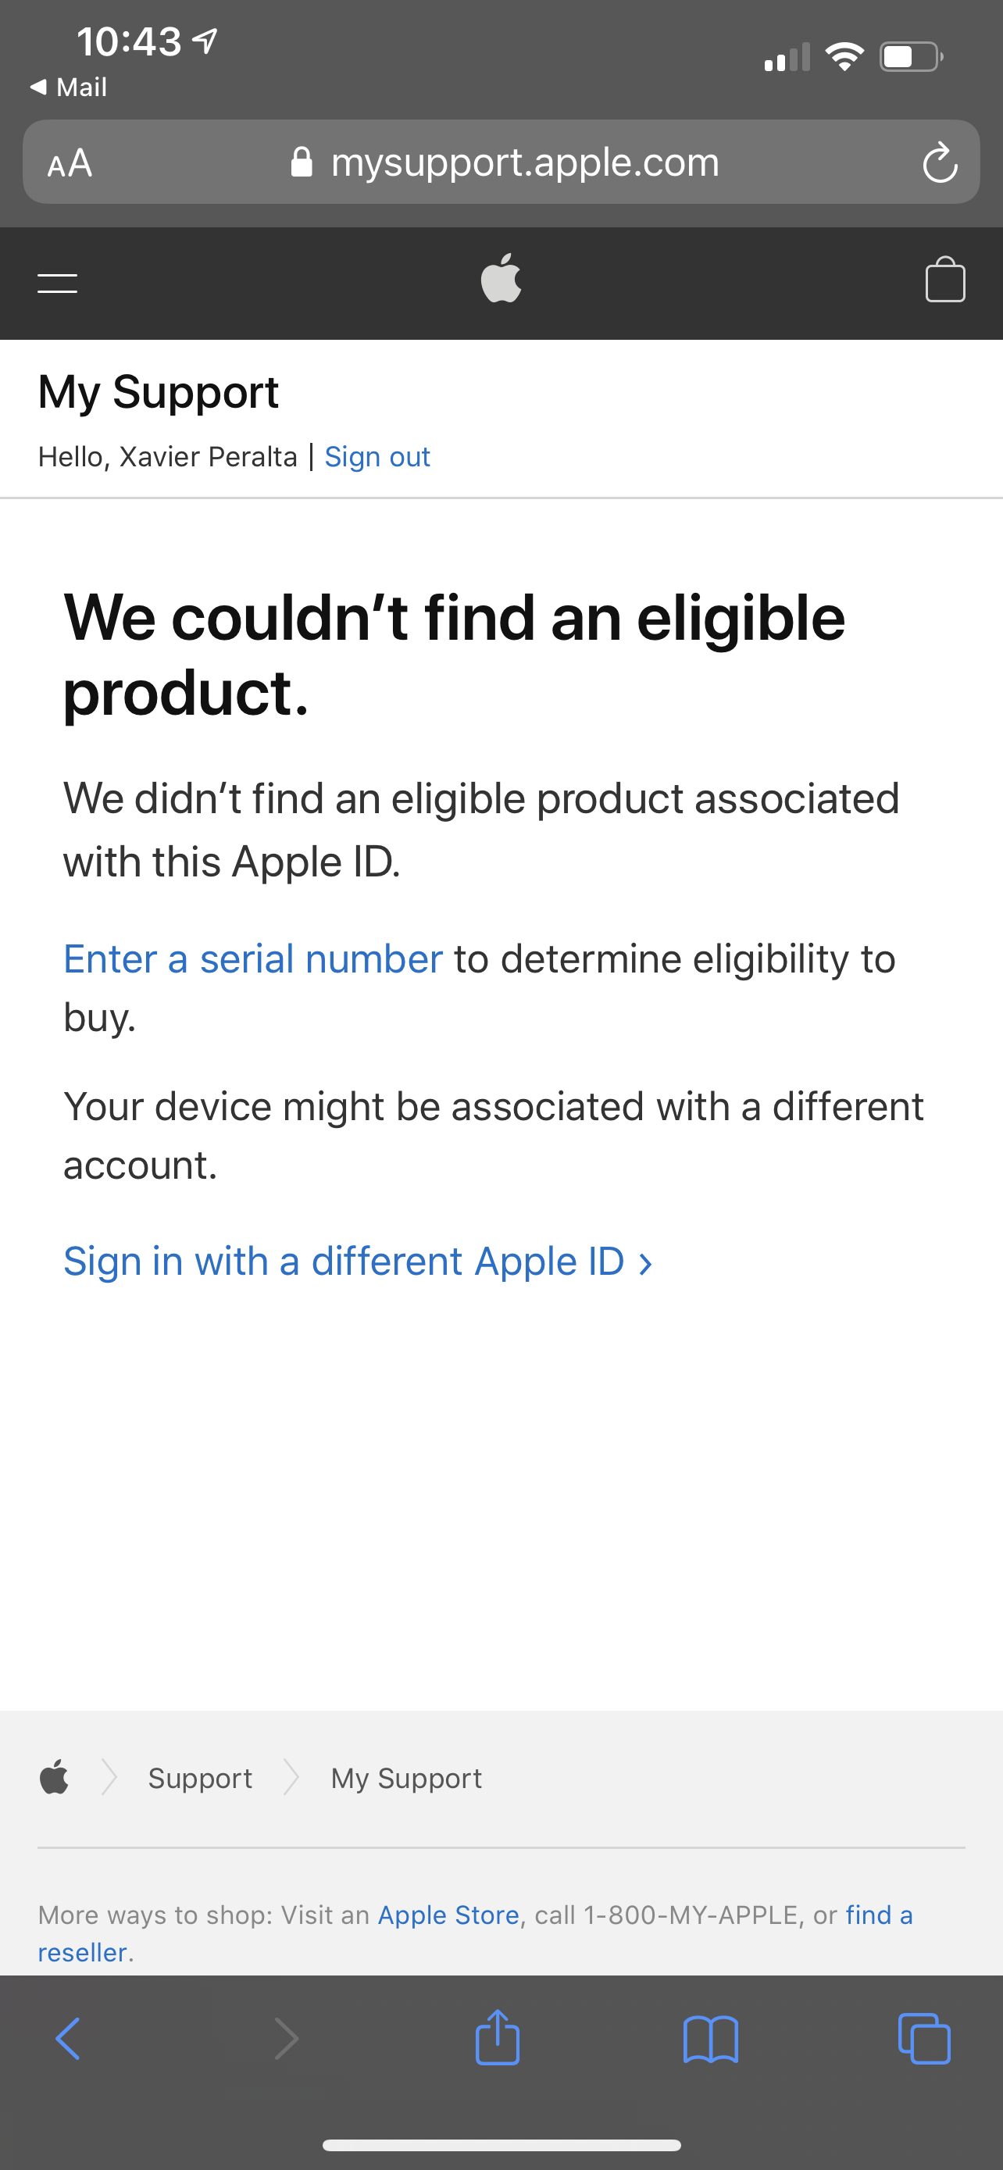The width and height of the screenshot is (1003, 2170).
Task: Open the Support breadcrumb item
Action: (201, 1777)
